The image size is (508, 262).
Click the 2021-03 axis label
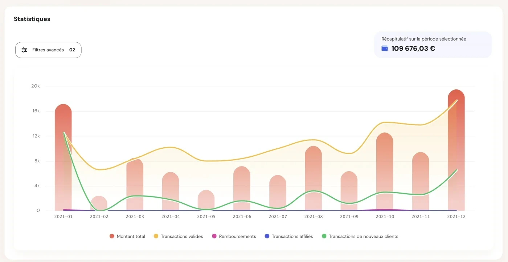click(135, 217)
